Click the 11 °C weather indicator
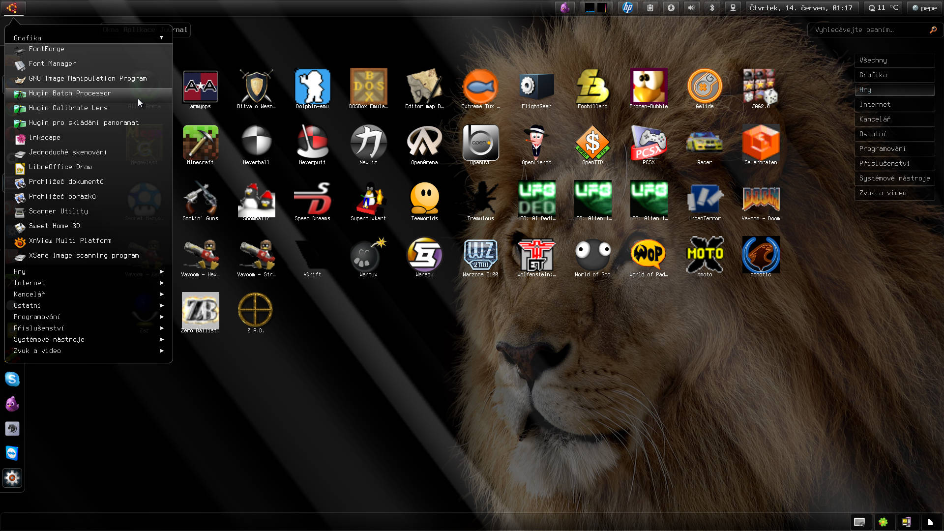The height and width of the screenshot is (531, 944). point(883,8)
